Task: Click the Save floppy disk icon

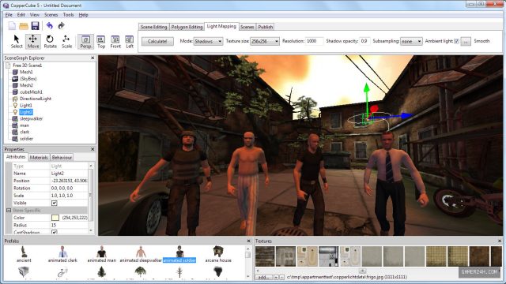Action: [35, 26]
